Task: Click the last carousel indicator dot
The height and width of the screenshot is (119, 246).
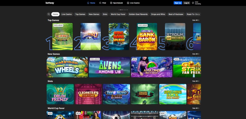Action: point(127,10)
